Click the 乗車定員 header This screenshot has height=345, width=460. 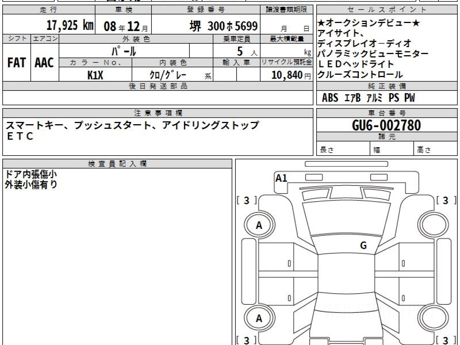[237, 39]
